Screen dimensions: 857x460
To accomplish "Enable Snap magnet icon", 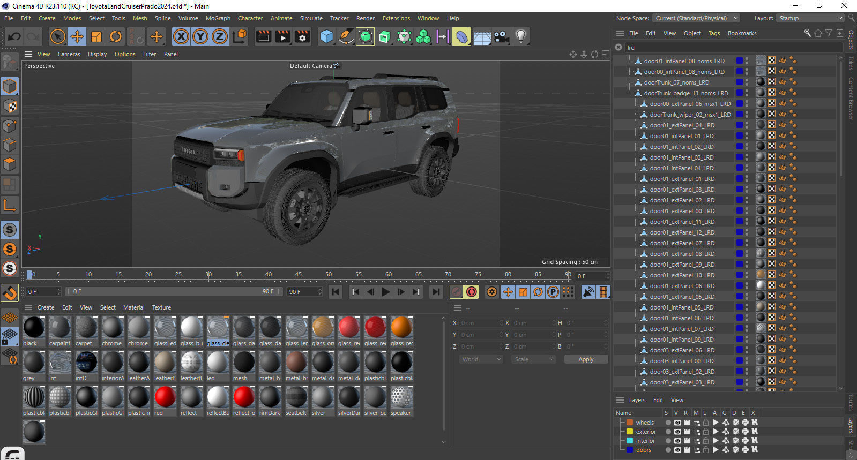I will [x=10, y=293].
